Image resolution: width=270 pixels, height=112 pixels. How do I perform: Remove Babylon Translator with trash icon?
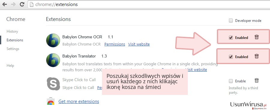coord(256,56)
